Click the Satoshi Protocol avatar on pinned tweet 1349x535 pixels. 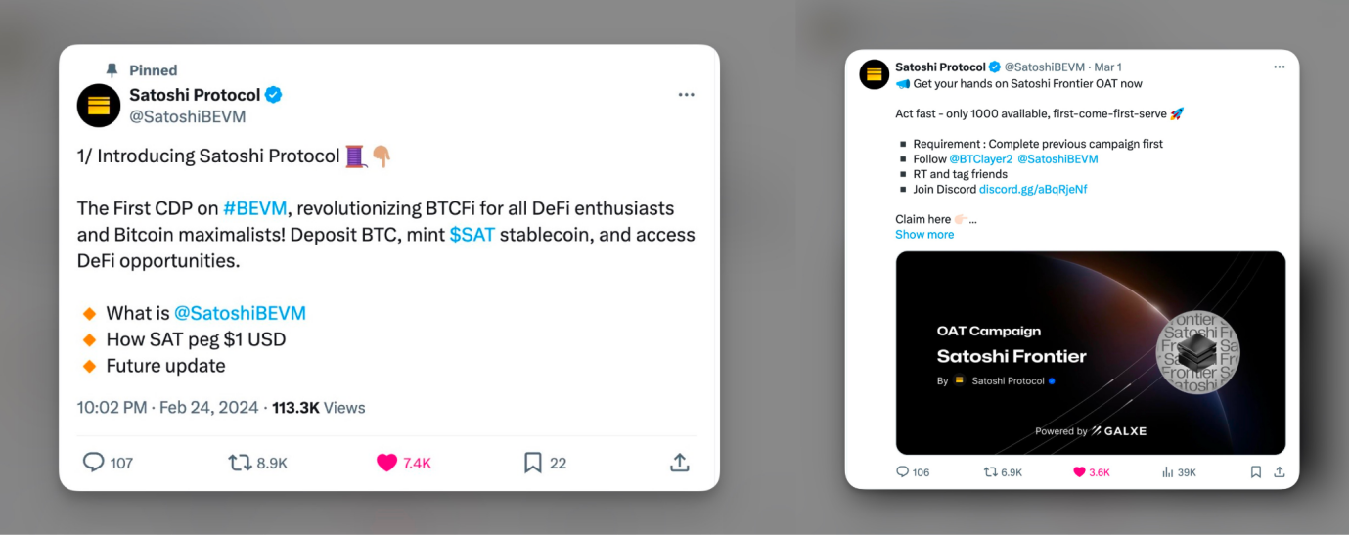pyautogui.click(x=99, y=106)
